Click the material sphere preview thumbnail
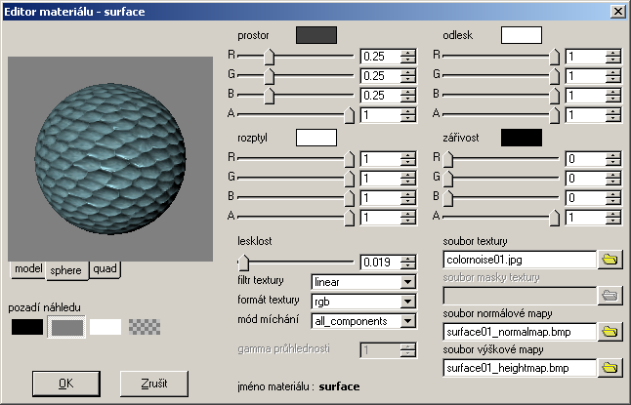Image resolution: width=631 pixels, height=405 pixels. (x=107, y=158)
